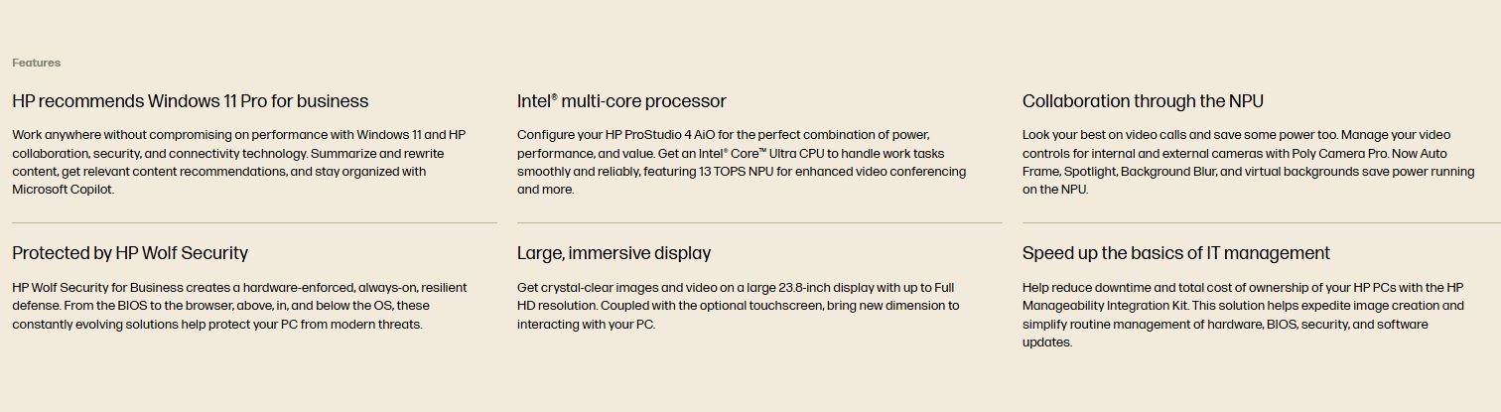The width and height of the screenshot is (1501, 412).
Task: Click the 'Protected by HP Wolf Security' heading
Action: tap(130, 253)
